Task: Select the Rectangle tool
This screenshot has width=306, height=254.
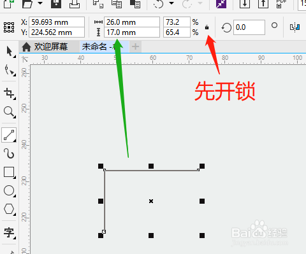Action: coord(10,173)
